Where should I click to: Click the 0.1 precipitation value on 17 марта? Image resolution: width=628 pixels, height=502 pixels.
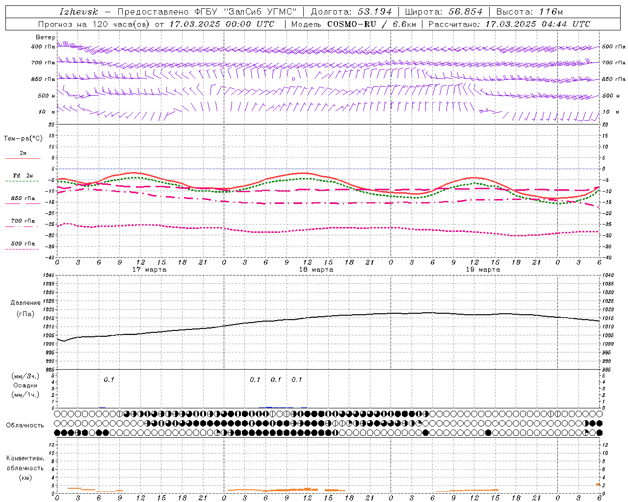[109, 379]
